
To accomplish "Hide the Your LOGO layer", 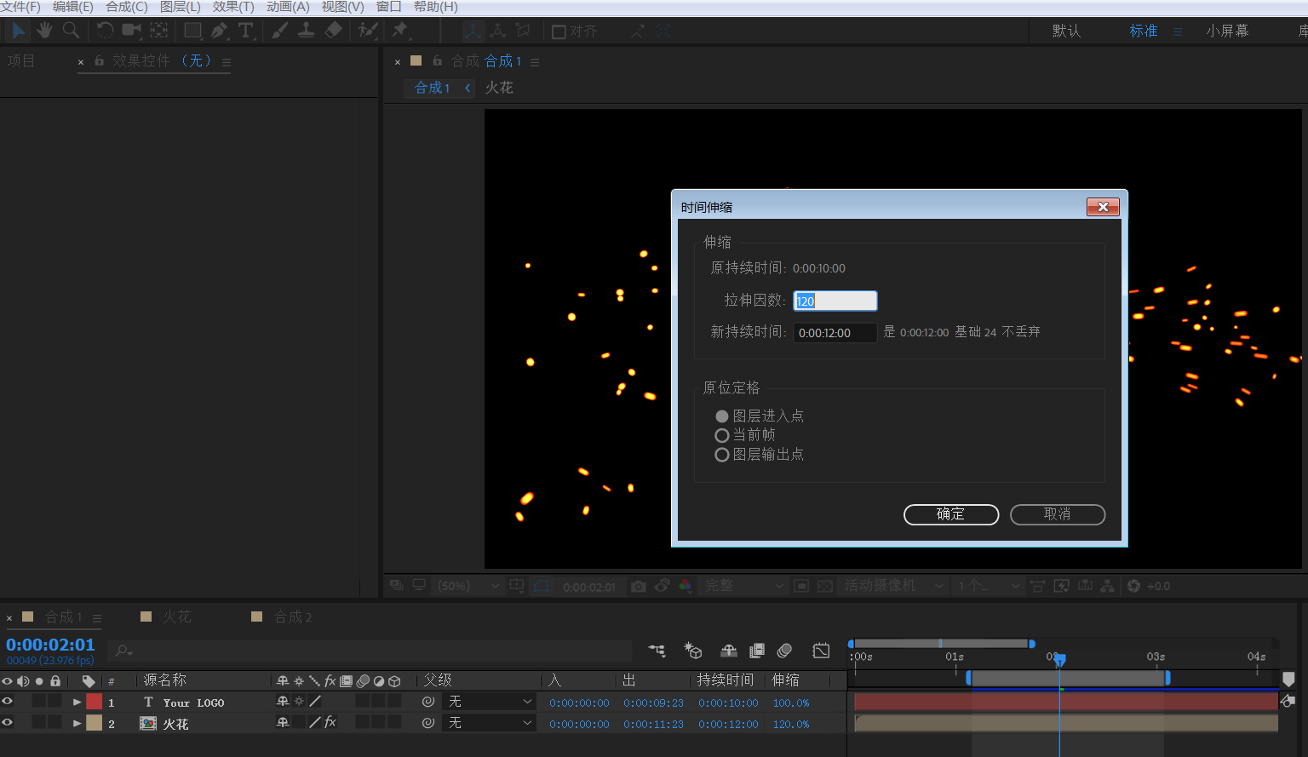I will (x=8, y=702).
